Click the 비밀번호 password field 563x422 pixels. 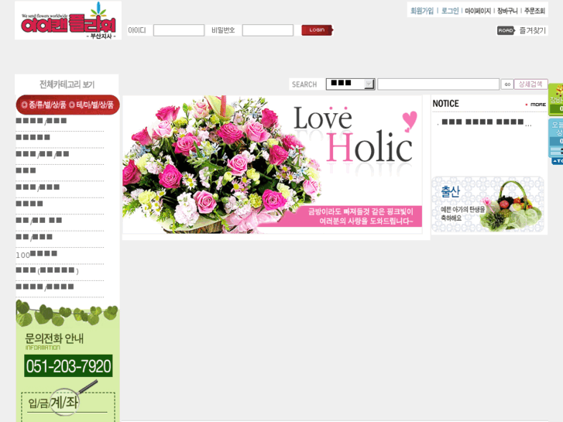(268, 30)
